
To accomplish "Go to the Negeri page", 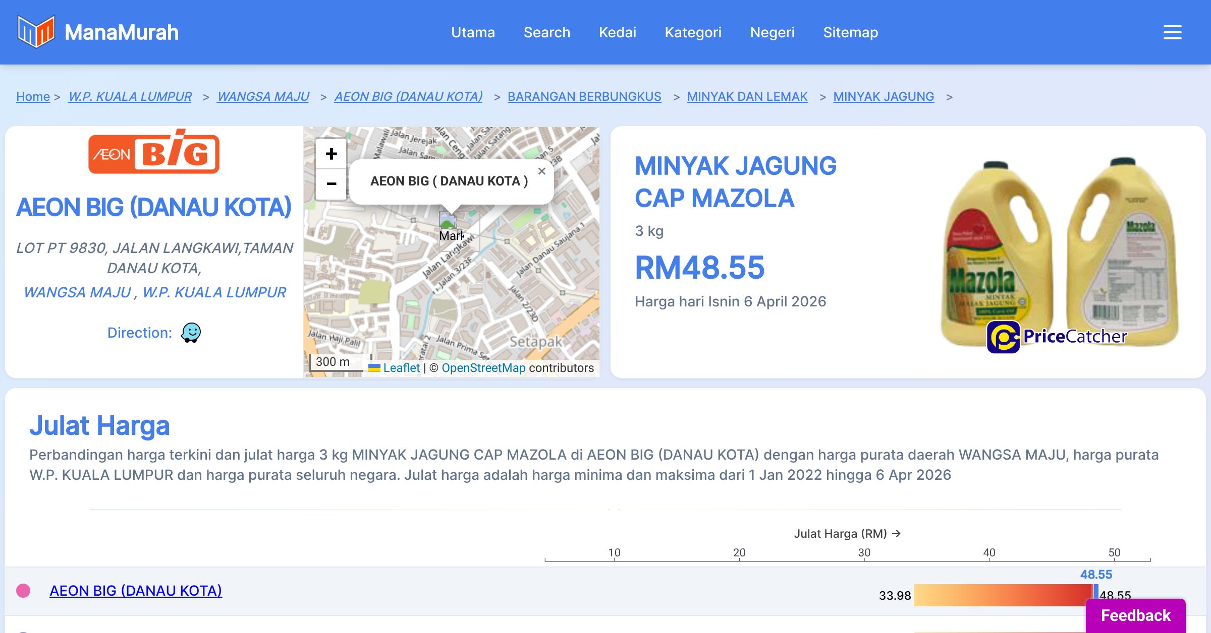I will [x=772, y=32].
